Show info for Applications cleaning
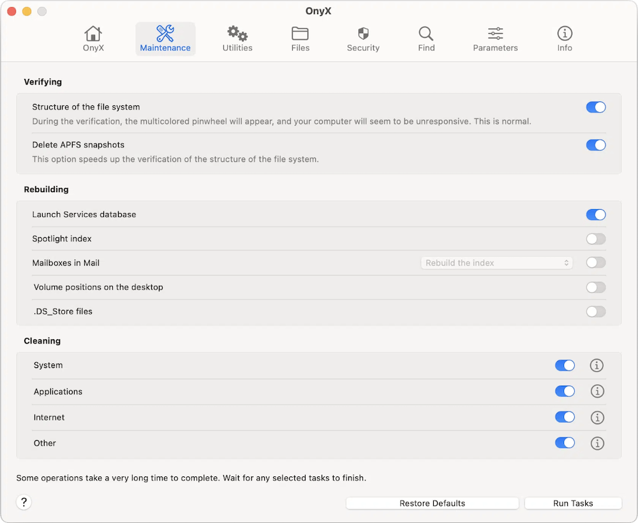The width and height of the screenshot is (638, 523). point(597,391)
